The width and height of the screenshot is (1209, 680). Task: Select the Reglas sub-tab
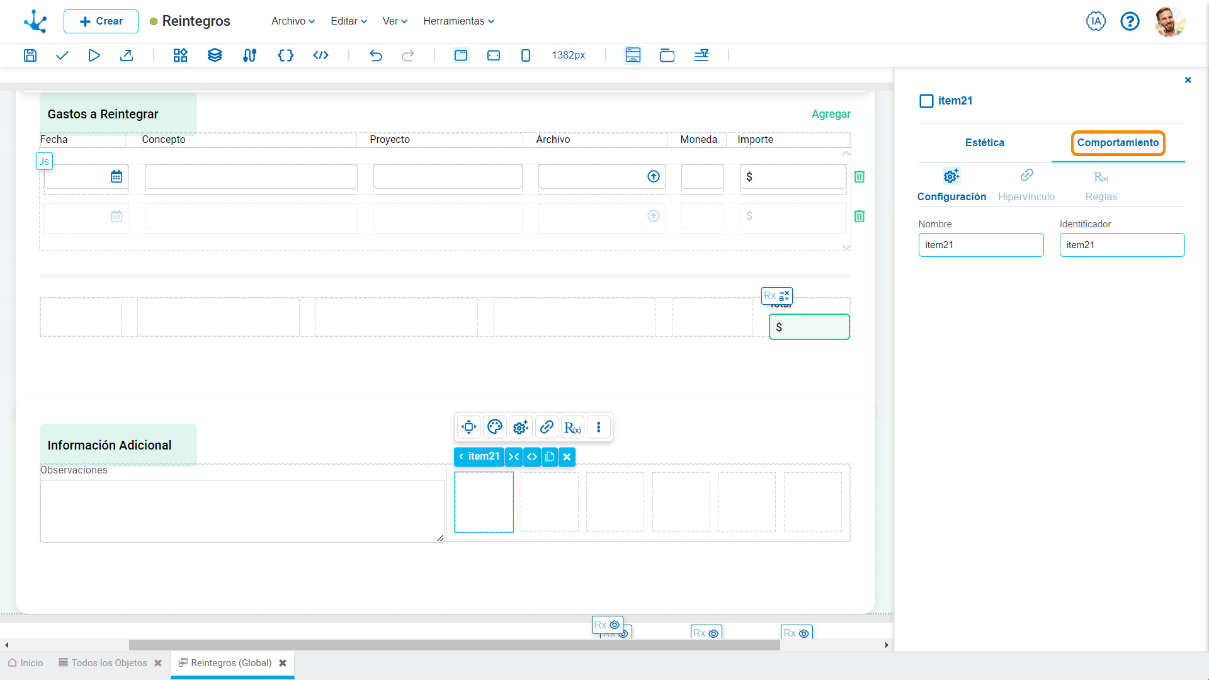[x=1101, y=185]
